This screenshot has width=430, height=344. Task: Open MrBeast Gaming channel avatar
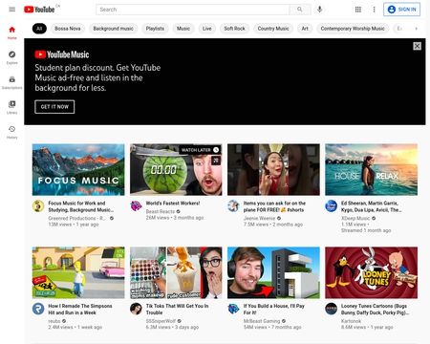(233, 309)
